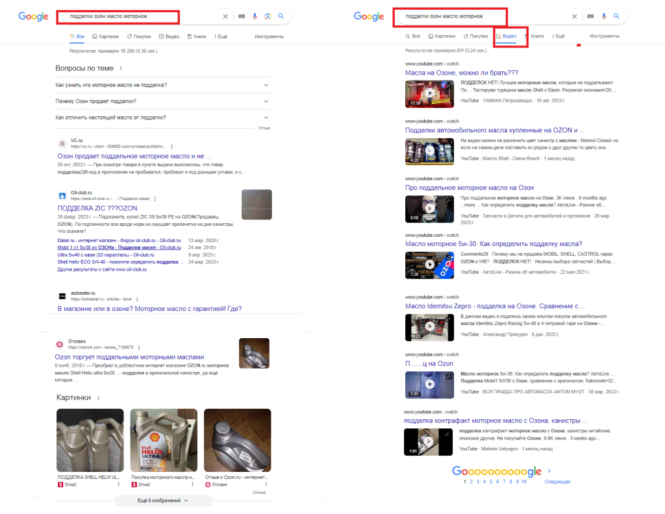Open Ещё dropdown in left window tabs
Screen dimensions: 665x514
221,36
